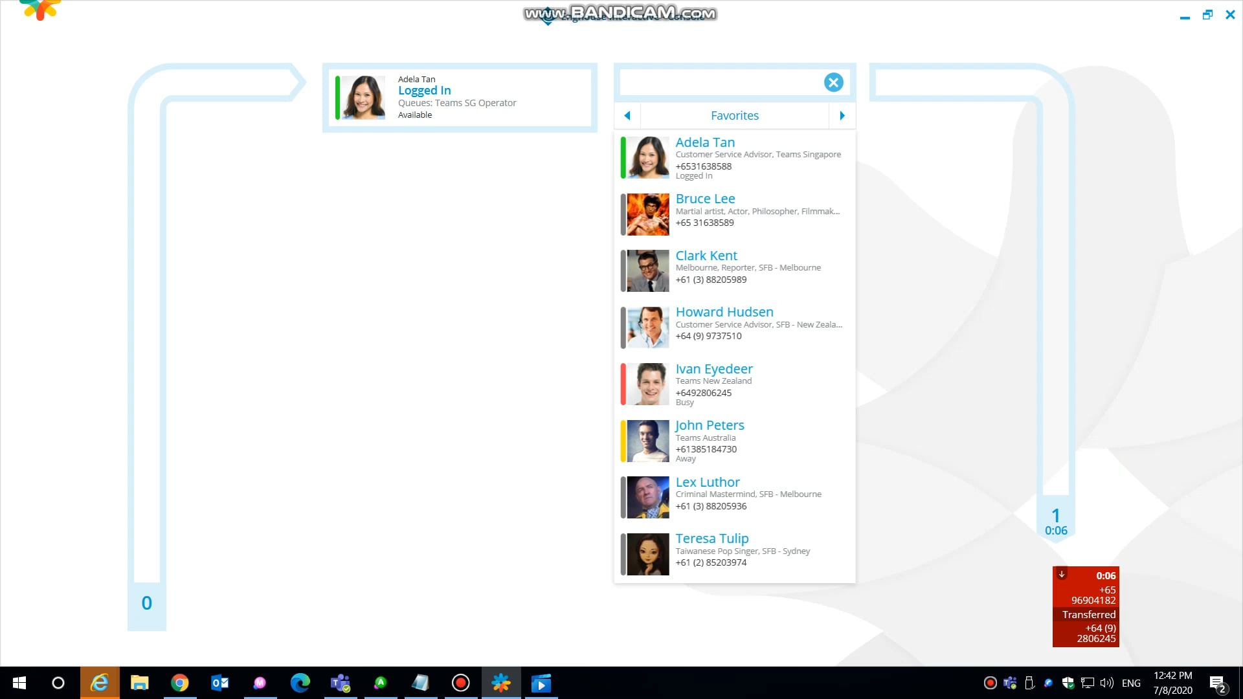Click Ivan Eyedeer's red busy indicator

pos(621,384)
